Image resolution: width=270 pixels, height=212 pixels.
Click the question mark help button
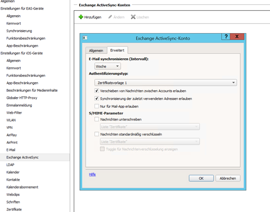pos(226,36)
